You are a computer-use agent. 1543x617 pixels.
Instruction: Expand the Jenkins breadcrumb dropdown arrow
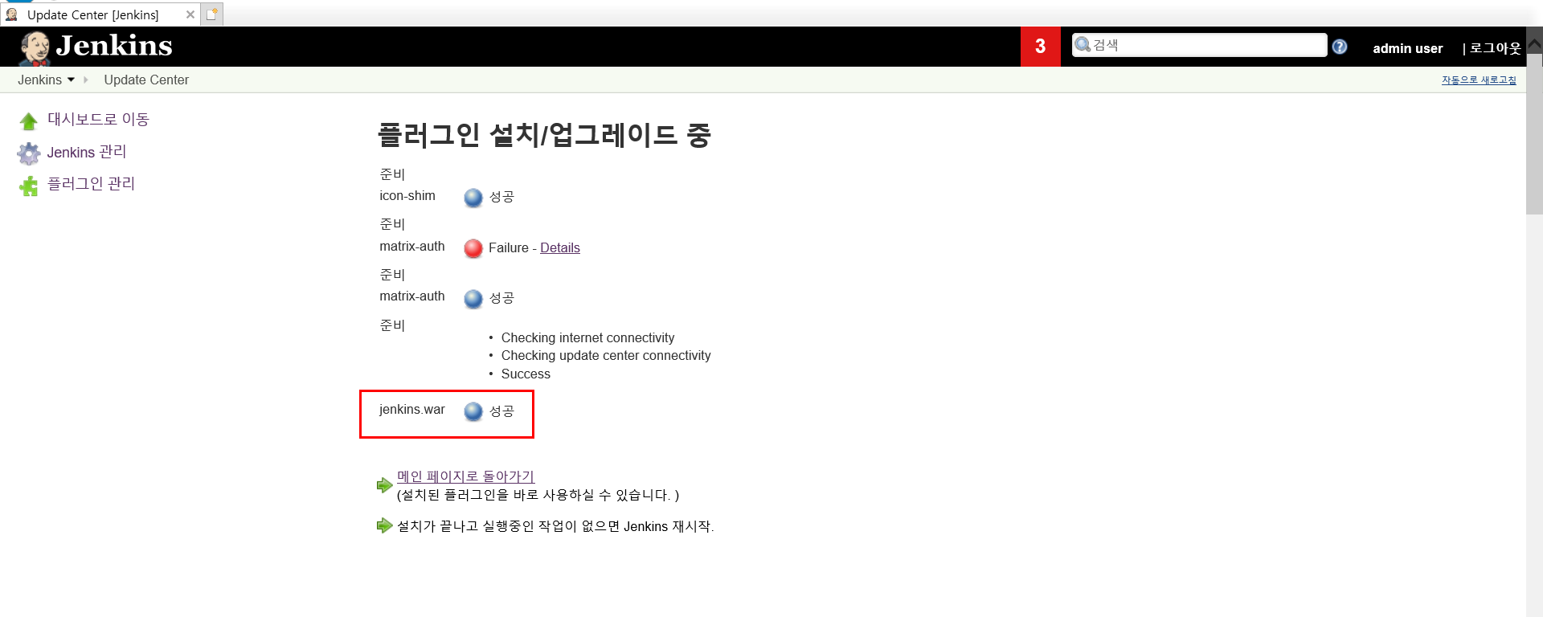click(x=72, y=80)
